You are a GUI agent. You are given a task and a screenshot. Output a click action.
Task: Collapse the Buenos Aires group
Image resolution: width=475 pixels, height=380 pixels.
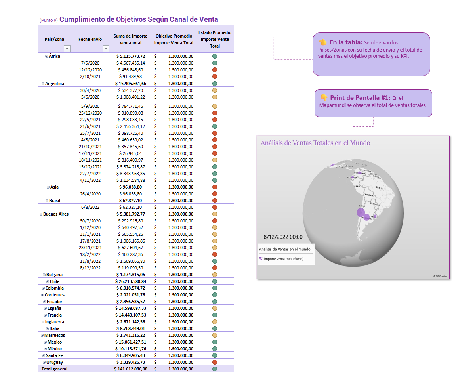pyautogui.click(x=40, y=214)
